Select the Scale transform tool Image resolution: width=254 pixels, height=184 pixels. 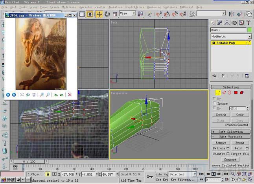coord(115,14)
